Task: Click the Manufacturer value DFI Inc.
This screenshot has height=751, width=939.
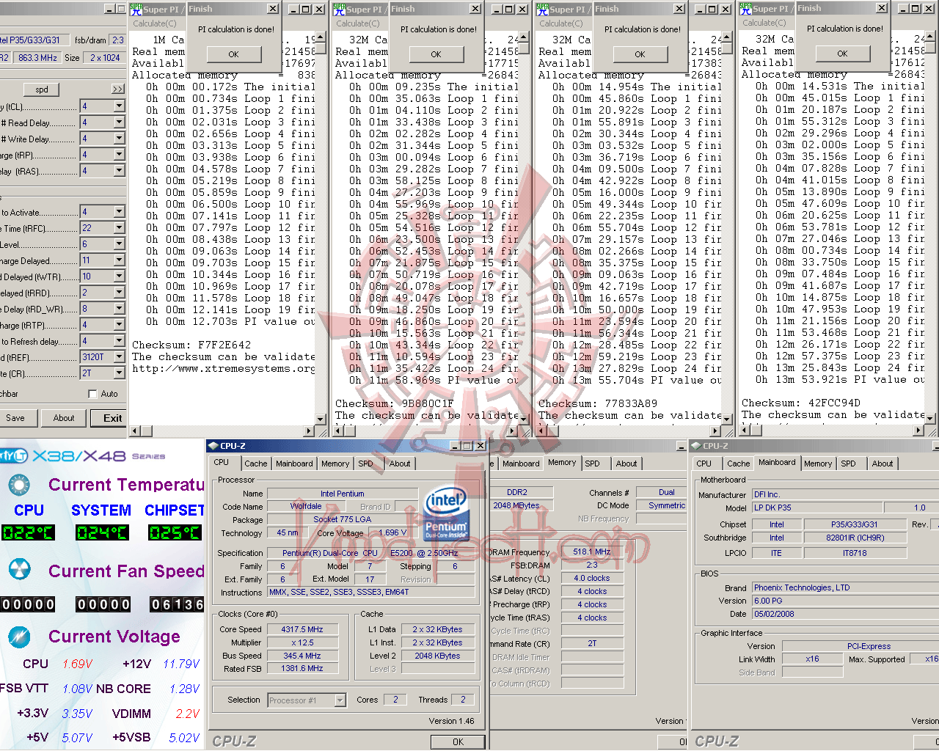Action: coord(845,494)
